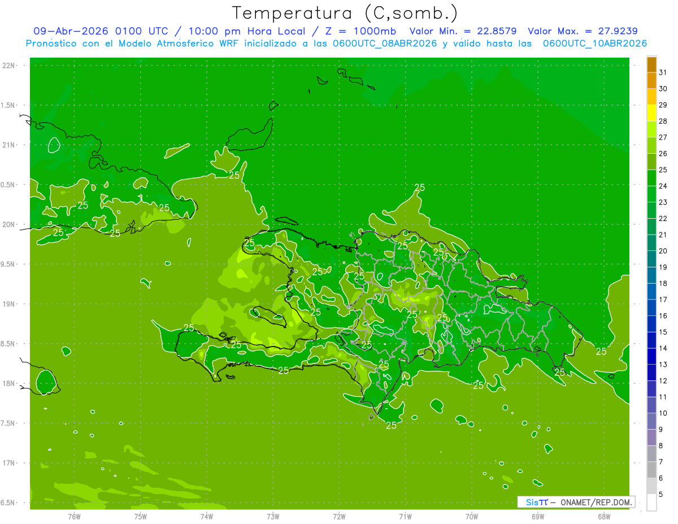Click the 68W longitude axis label
The height and width of the screenshot is (524, 678).
coord(604,516)
